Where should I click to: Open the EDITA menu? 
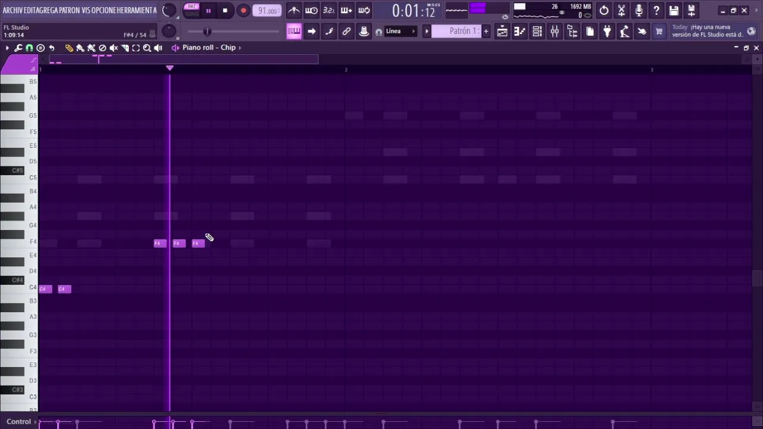click(31, 10)
